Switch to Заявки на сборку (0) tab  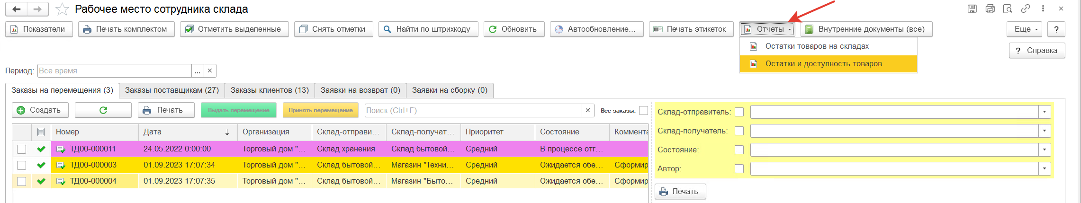click(x=450, y=90)
